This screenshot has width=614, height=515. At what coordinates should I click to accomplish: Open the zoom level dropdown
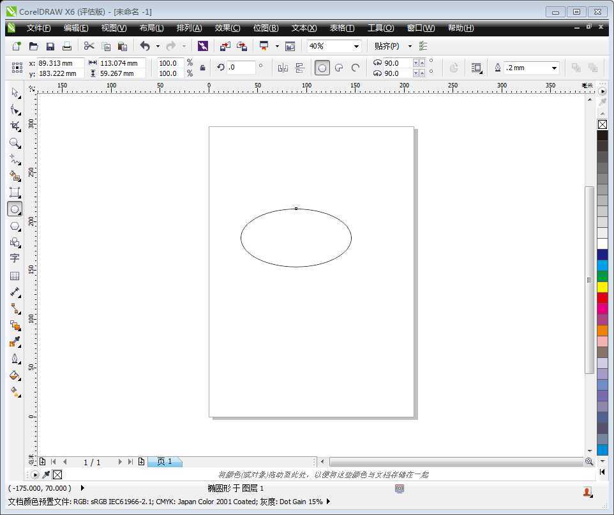[x=357, y=45]
